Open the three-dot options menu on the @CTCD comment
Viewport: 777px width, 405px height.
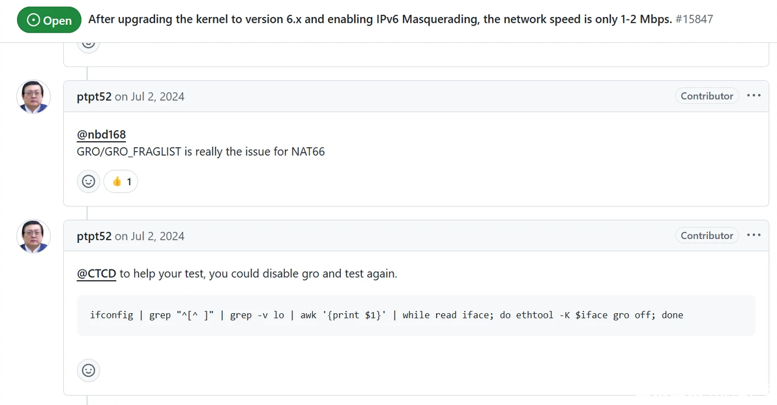click(754, 236)
